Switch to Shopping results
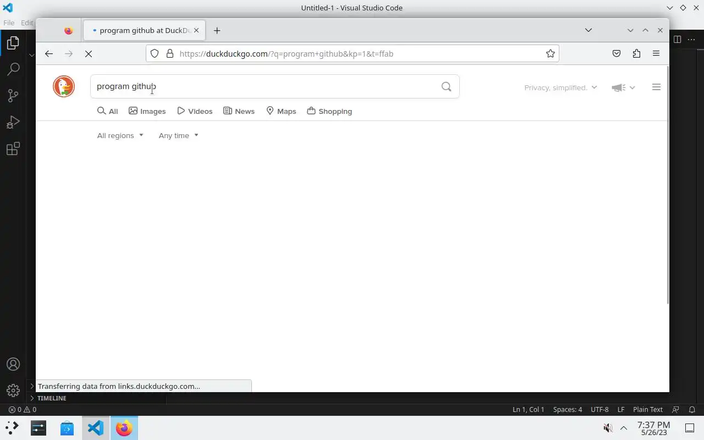The image size is (704, 440). tap(329, 111)
